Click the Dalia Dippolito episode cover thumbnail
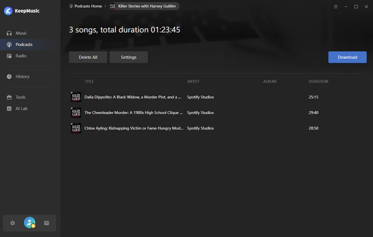This screenshot has height=237, width=373. 76,97
